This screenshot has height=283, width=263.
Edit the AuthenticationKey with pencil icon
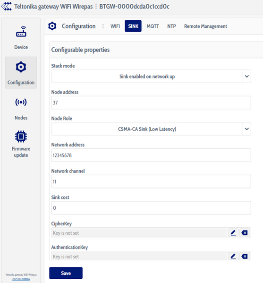[233, 256]
